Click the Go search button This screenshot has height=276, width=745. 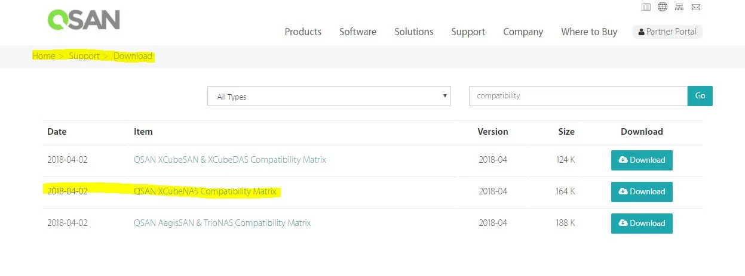[700, 96]
